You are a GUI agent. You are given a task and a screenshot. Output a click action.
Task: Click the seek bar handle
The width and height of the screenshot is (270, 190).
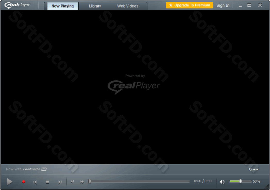pos(90,181)
